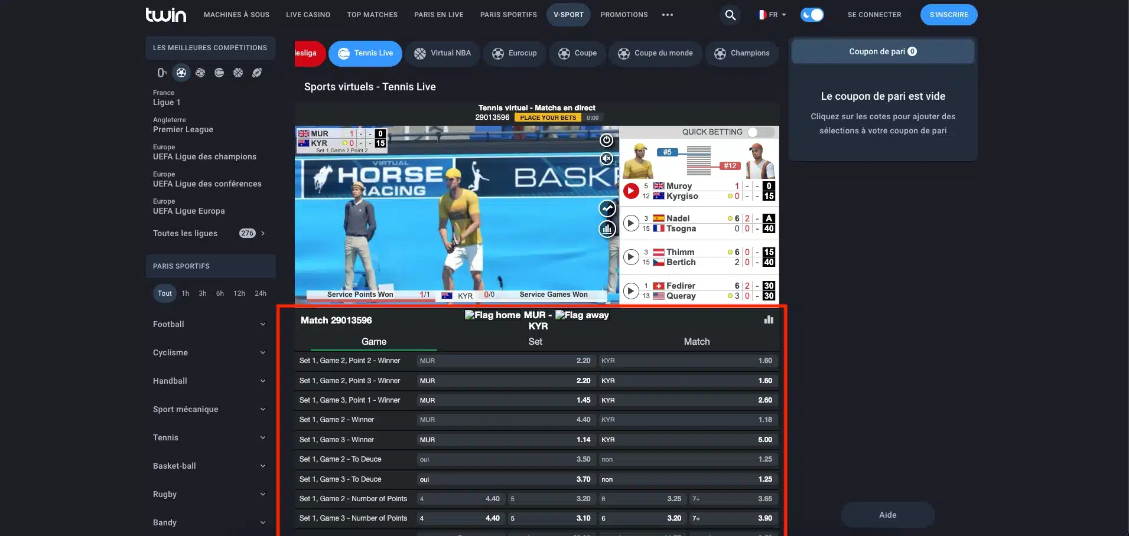Enable the Quick Betting toggle
Viewport: 1129px width, 536px height.
pos(760,132)
